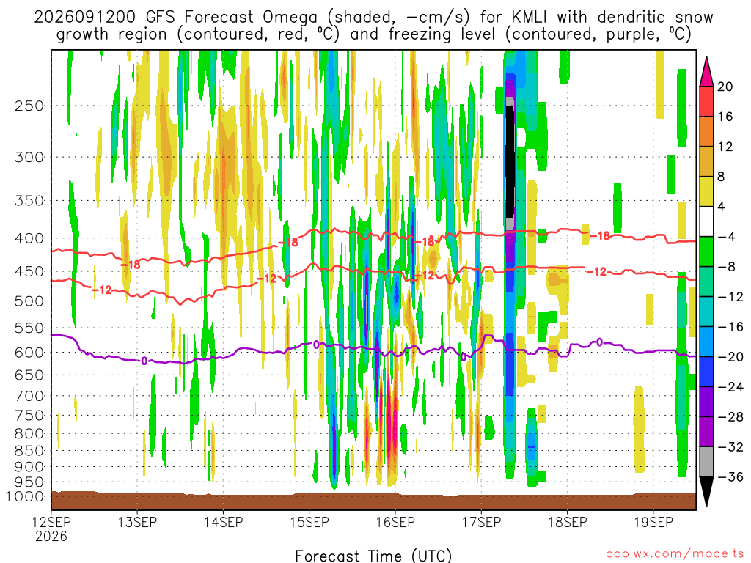Click the black downward arrow below colorbar
The width and height of the screenshot is (751, 563).
click(x=706, y=492)
